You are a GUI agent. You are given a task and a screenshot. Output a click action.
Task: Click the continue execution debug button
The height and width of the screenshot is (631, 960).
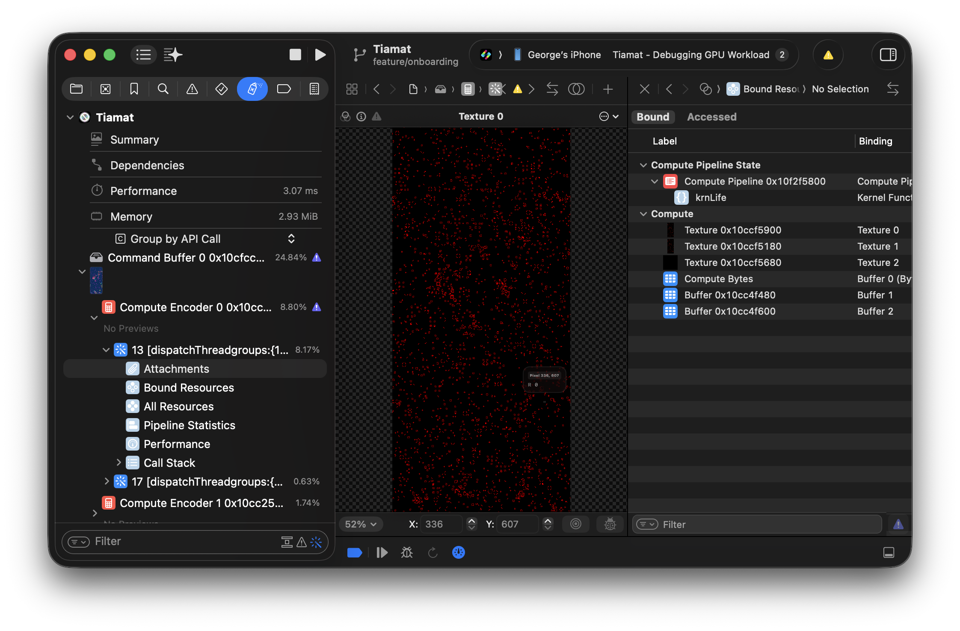[x=382, y=553]
